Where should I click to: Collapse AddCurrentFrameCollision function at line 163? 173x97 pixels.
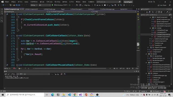[x=17, y=14]
